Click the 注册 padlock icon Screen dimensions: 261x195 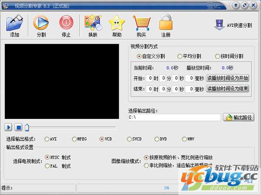tap(166, 23)
